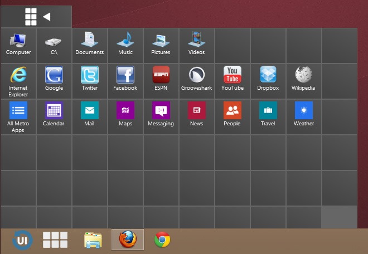Launch Internet Explorer from the grid
This screenshot has width=368, height=254.
(18, 80)
